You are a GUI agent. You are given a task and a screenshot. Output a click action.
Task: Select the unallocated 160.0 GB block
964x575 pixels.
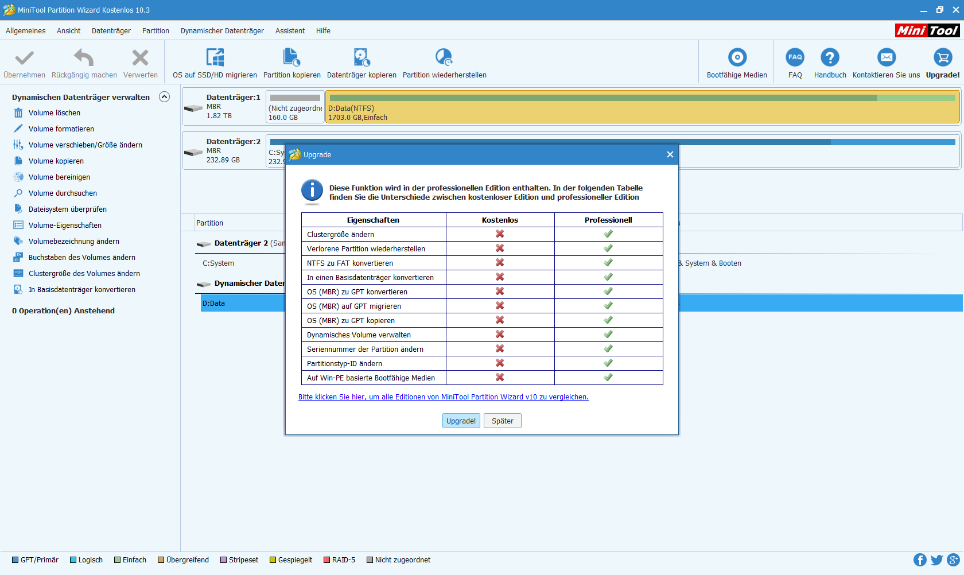pyautogui.click(x=295, y=107)
